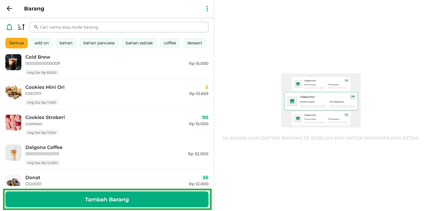Open Cookies Stroberi item by name
The height and width of the screenshot is (211, 426).
click(x=45, y=117)
